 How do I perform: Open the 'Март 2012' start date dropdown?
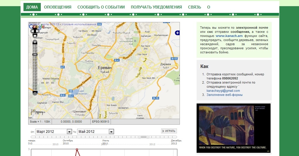pyautogui.click(x=69, y=132)
